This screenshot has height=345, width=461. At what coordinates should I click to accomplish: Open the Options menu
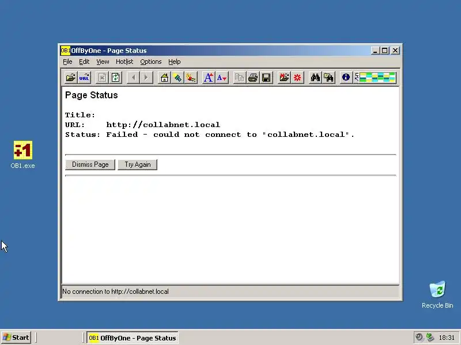[151, 62]
